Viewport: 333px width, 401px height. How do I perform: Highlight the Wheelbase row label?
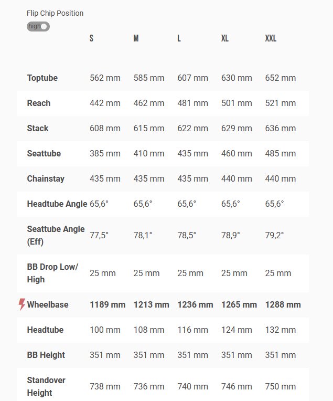[48, 304]
